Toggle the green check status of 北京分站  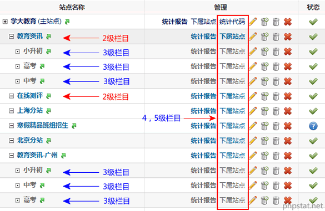(313, 141)
